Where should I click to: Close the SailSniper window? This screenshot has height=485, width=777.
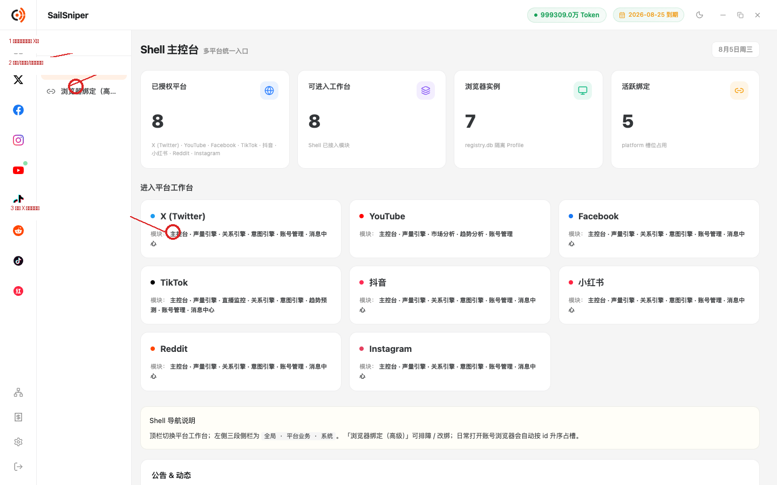[758, 15]
